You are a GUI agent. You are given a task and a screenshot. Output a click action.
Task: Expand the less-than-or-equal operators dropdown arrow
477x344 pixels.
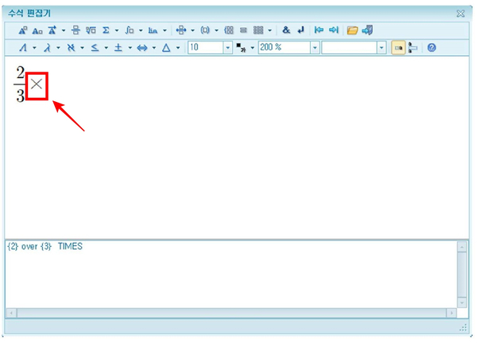[x=107, y=48]
